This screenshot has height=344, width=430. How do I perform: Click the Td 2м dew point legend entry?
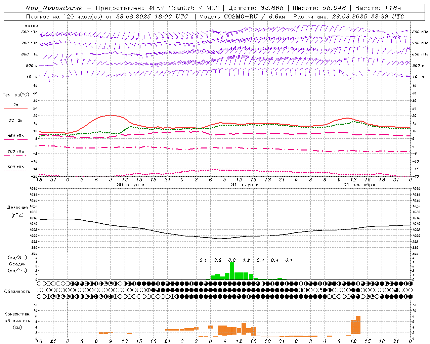pos(16,120)
